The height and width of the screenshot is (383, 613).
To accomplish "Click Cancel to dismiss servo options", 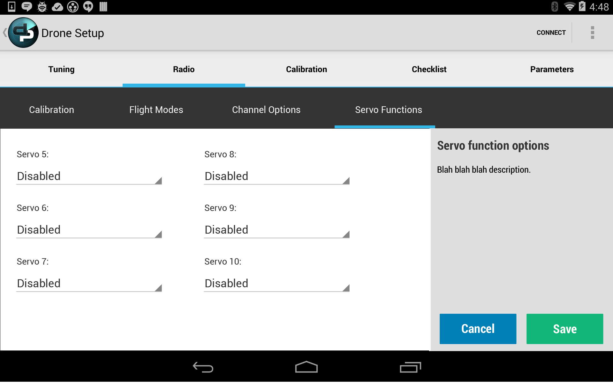I will pos(478,328).
